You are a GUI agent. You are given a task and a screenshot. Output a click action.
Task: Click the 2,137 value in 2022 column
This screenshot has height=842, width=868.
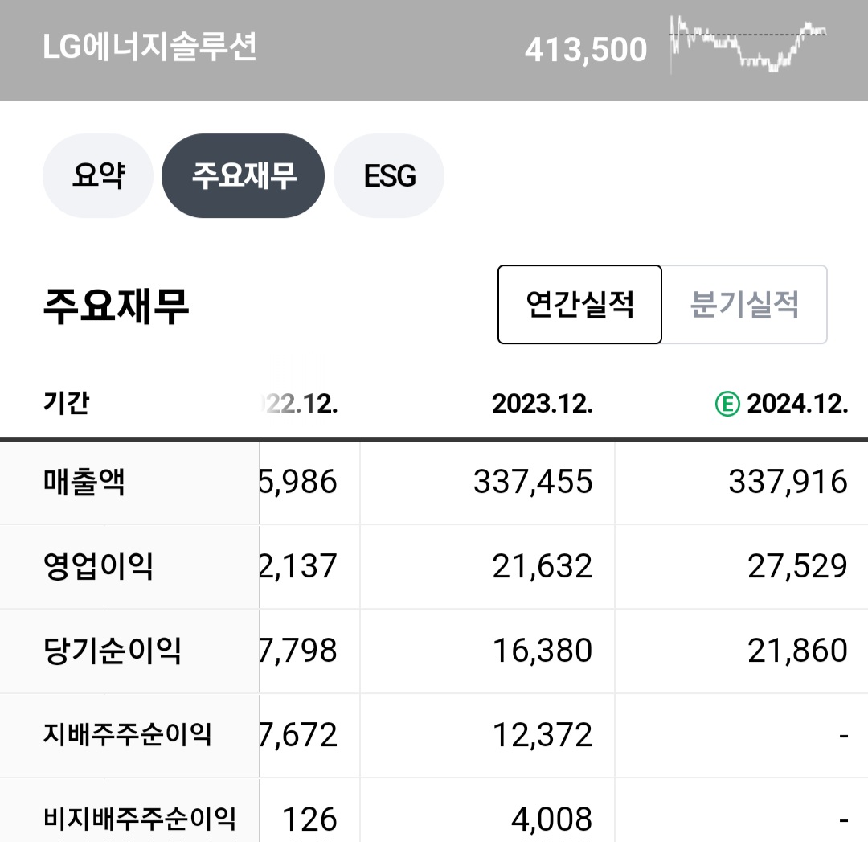299,566
